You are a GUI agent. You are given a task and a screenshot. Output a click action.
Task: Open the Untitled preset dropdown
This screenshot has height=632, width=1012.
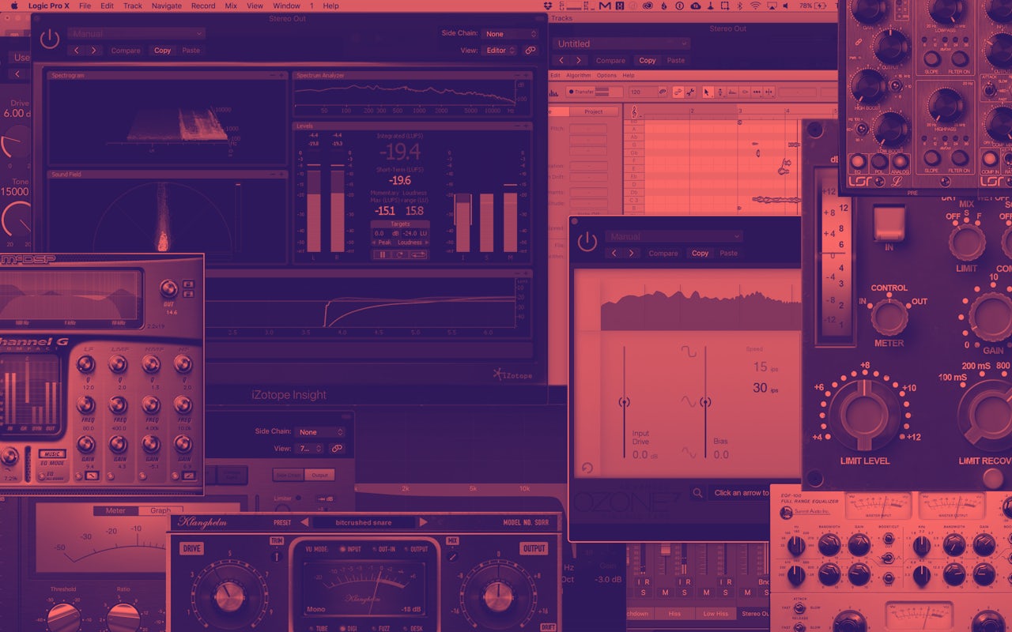(x=621, y=44)
